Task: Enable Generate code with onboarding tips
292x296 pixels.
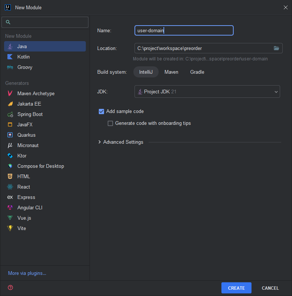Action: tap(110, 123)
